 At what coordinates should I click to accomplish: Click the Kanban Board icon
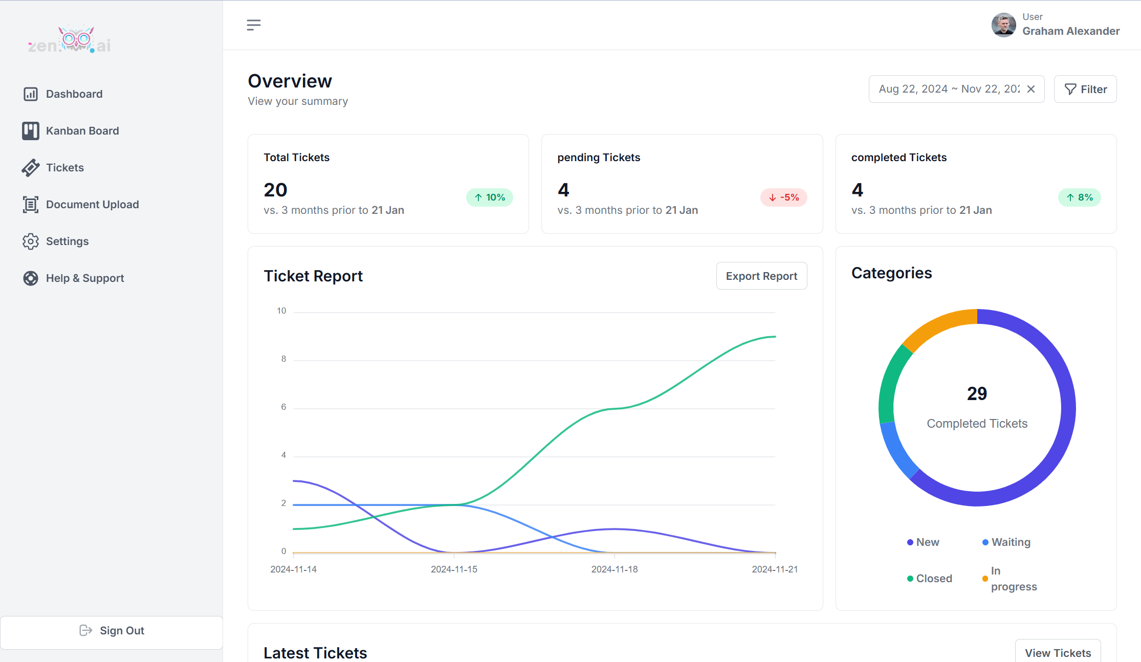31,131
